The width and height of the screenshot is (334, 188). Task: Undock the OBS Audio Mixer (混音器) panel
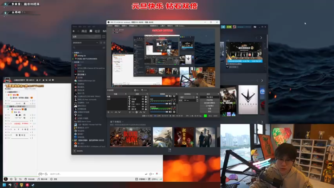click(x=176, y=94)
